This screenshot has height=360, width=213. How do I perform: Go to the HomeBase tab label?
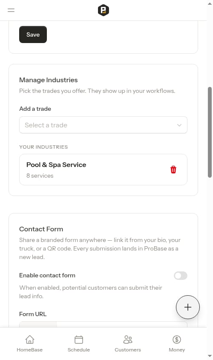tap(30, 350)
